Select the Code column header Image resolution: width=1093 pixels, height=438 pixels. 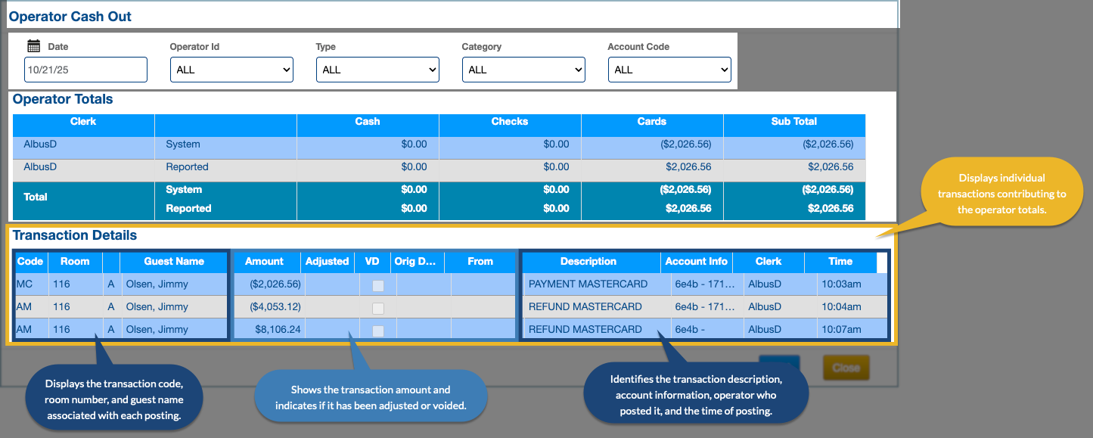(x=30, y=262)
